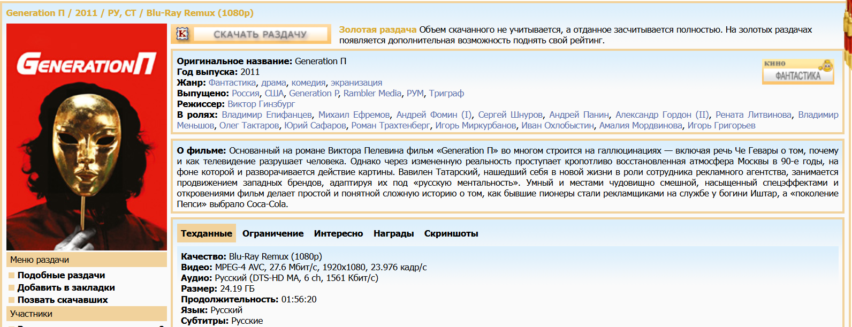Image resolution: width=852 pixels, height=327 pixels.
Task: Open the Rambler Media studio link
Action: point(372,93)
